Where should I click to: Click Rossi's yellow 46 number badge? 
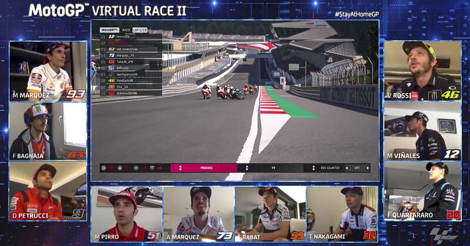[x=450, y=94]
